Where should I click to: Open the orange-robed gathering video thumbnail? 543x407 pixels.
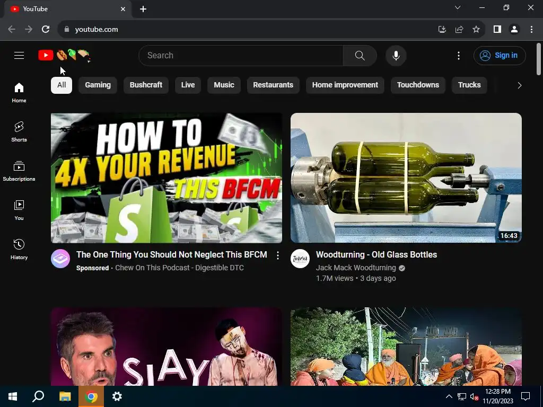coord(406,347)
